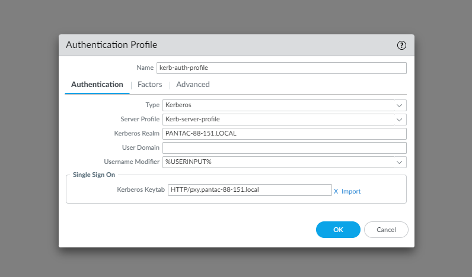Cancel the Authentication Profile dialog

point(386,230)
